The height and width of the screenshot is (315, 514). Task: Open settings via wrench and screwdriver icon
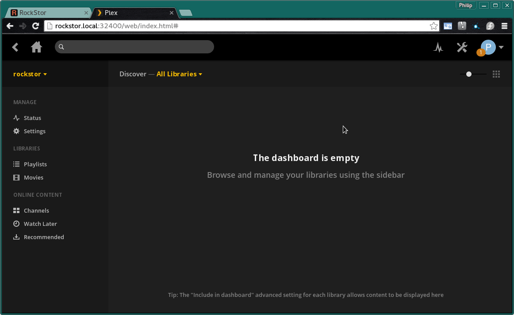coord(462,48)
